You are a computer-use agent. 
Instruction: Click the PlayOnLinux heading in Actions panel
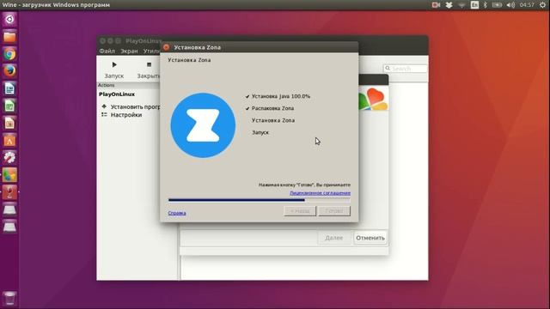pyautogui.click(x=117, y=94)
